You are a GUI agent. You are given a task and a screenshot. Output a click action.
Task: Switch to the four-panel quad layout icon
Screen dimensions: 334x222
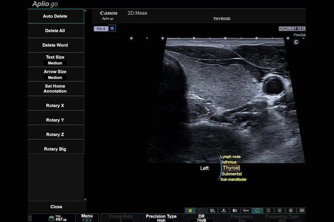click(x=279, y=210)
